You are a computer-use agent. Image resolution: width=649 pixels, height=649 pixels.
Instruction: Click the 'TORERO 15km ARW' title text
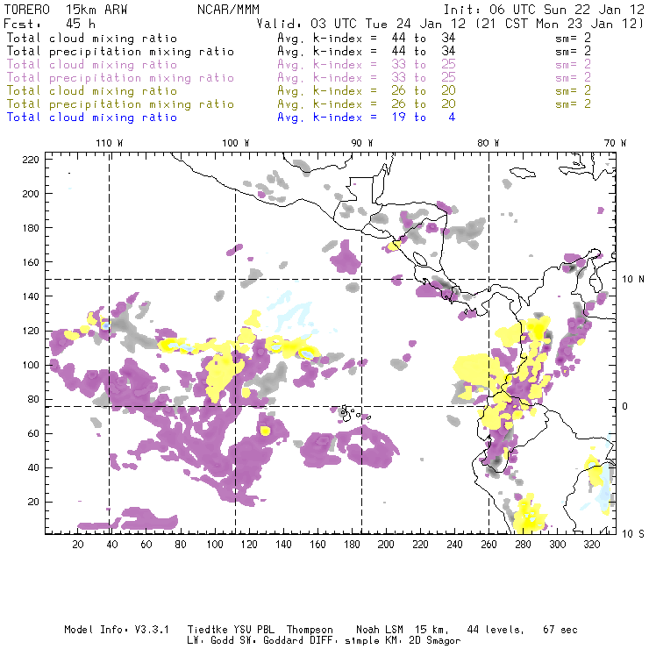click(x=66, y=10)
